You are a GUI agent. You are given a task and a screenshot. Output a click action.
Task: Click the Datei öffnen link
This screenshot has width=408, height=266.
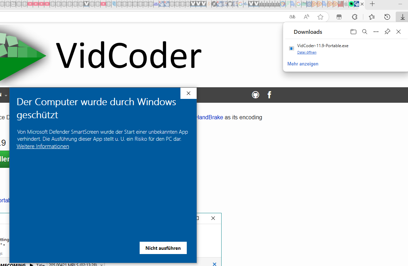pos(307,52)
